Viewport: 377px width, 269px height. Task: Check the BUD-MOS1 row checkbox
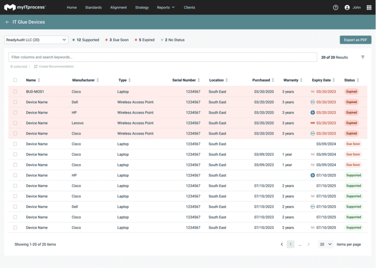pyautogui.click(x=15, y=92)
